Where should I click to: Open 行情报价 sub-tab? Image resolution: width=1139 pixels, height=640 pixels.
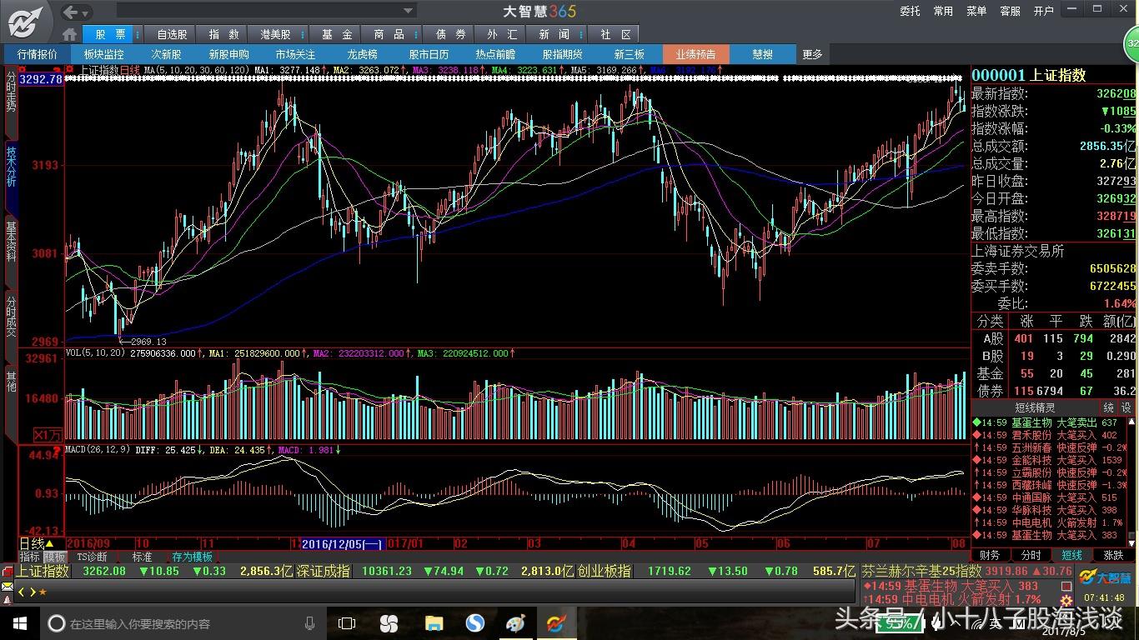click(38, 54)
